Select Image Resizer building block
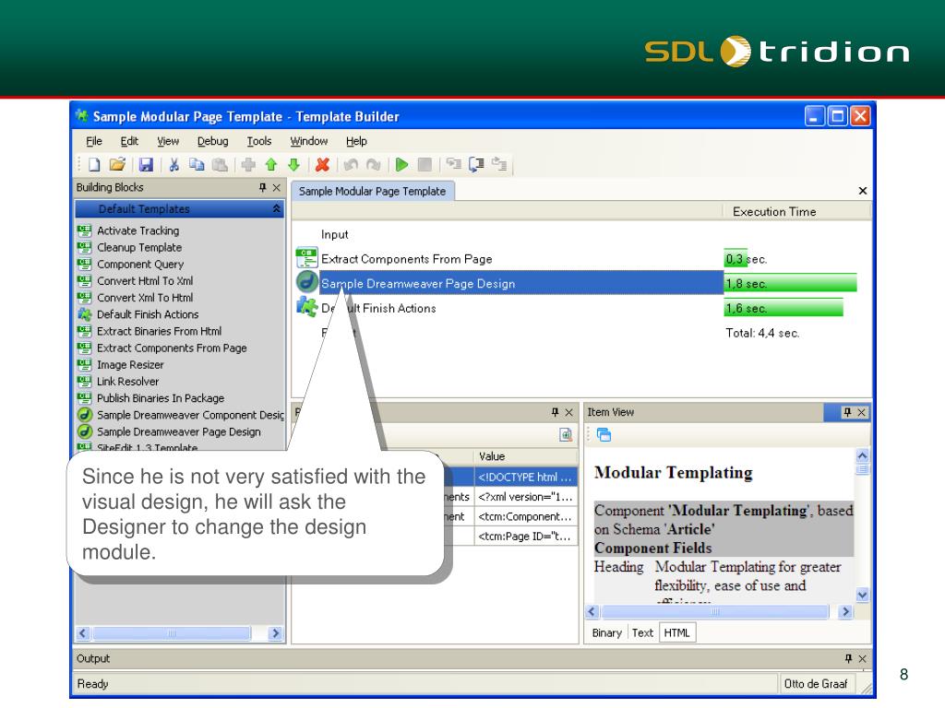The image size is (945, 708). tap(130, 365)
